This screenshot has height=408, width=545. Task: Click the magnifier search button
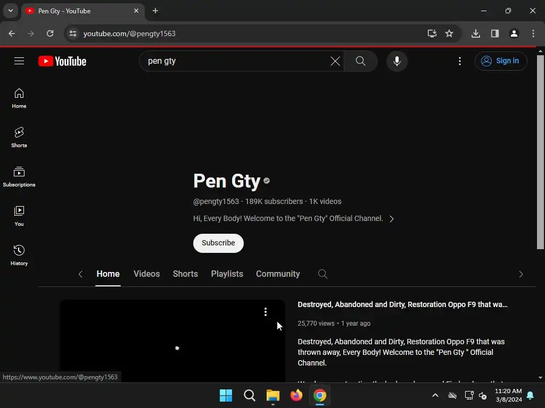[x=360, y=61]
